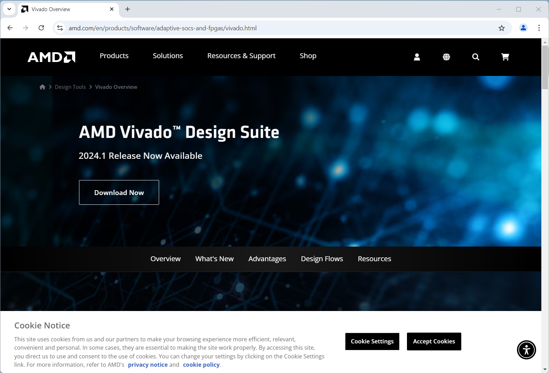Reload the page
549x373 pixels.
(41, 28)
